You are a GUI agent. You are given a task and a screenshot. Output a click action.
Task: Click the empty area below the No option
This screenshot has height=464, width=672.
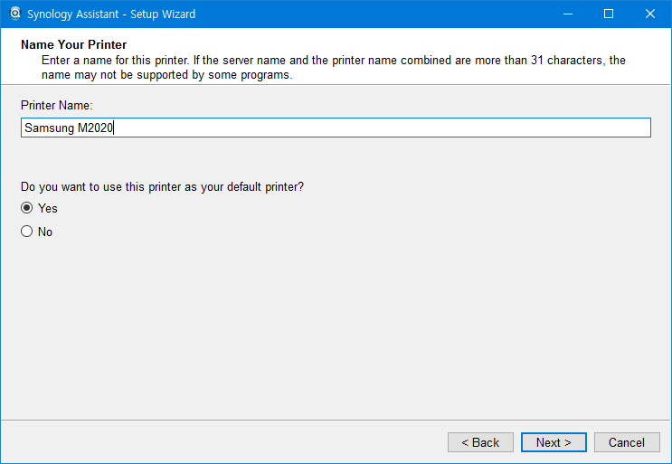tap(335, 326)
